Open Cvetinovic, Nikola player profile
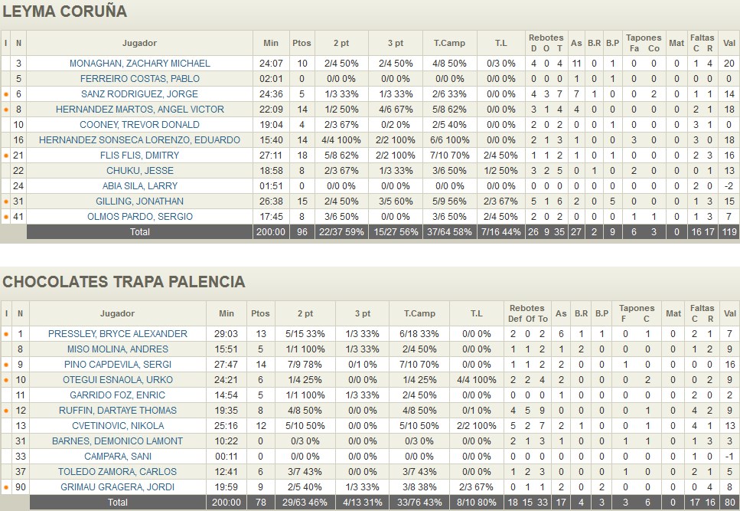This screenshot has height=511, width=740. pyautogui.click(x=117, y=426)
